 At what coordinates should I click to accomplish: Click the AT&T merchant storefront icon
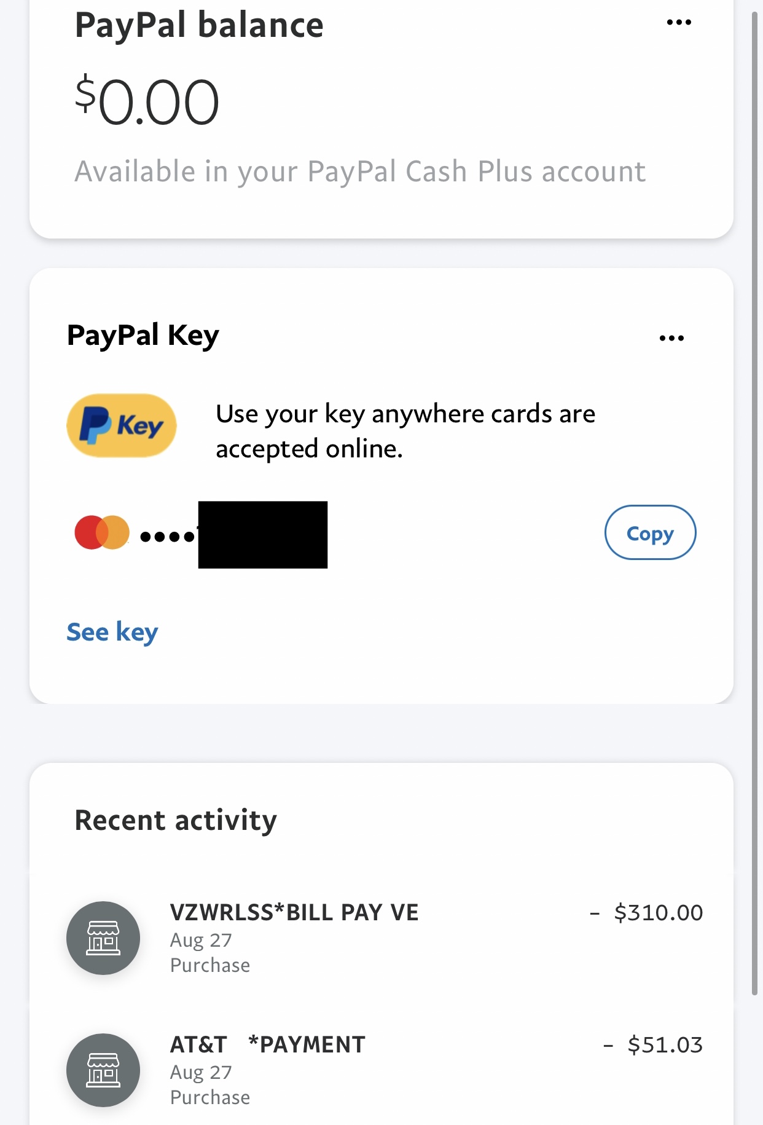pyautogui.click(x=103, y=1070)
